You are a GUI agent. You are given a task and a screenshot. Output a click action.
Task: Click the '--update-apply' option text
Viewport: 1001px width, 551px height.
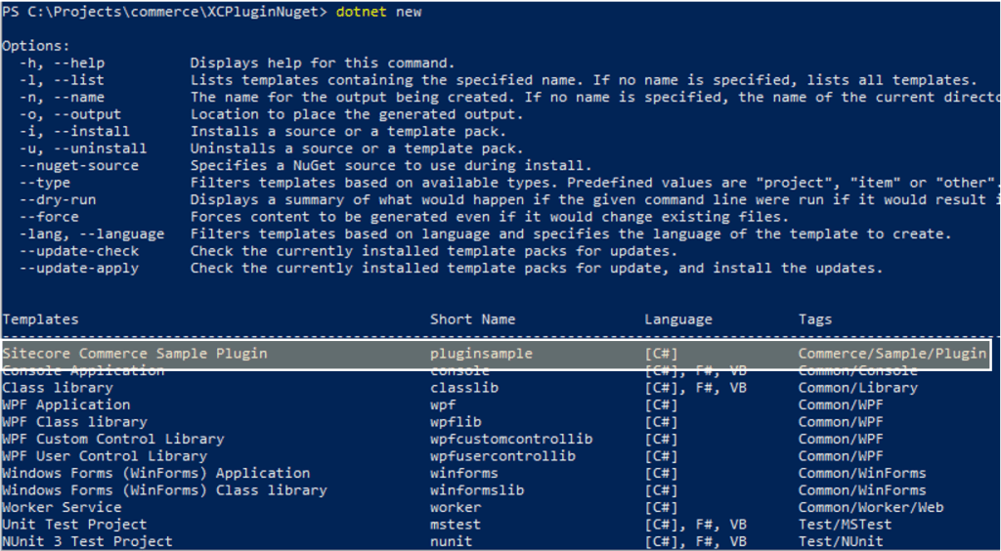pos(79,269)
